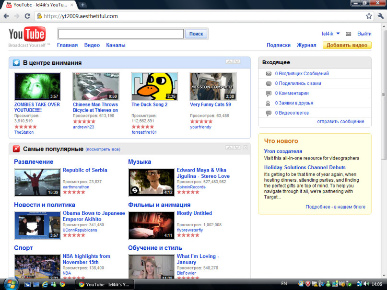
Task: Open the Спорт category heading
Action: (x=23, y=248)
